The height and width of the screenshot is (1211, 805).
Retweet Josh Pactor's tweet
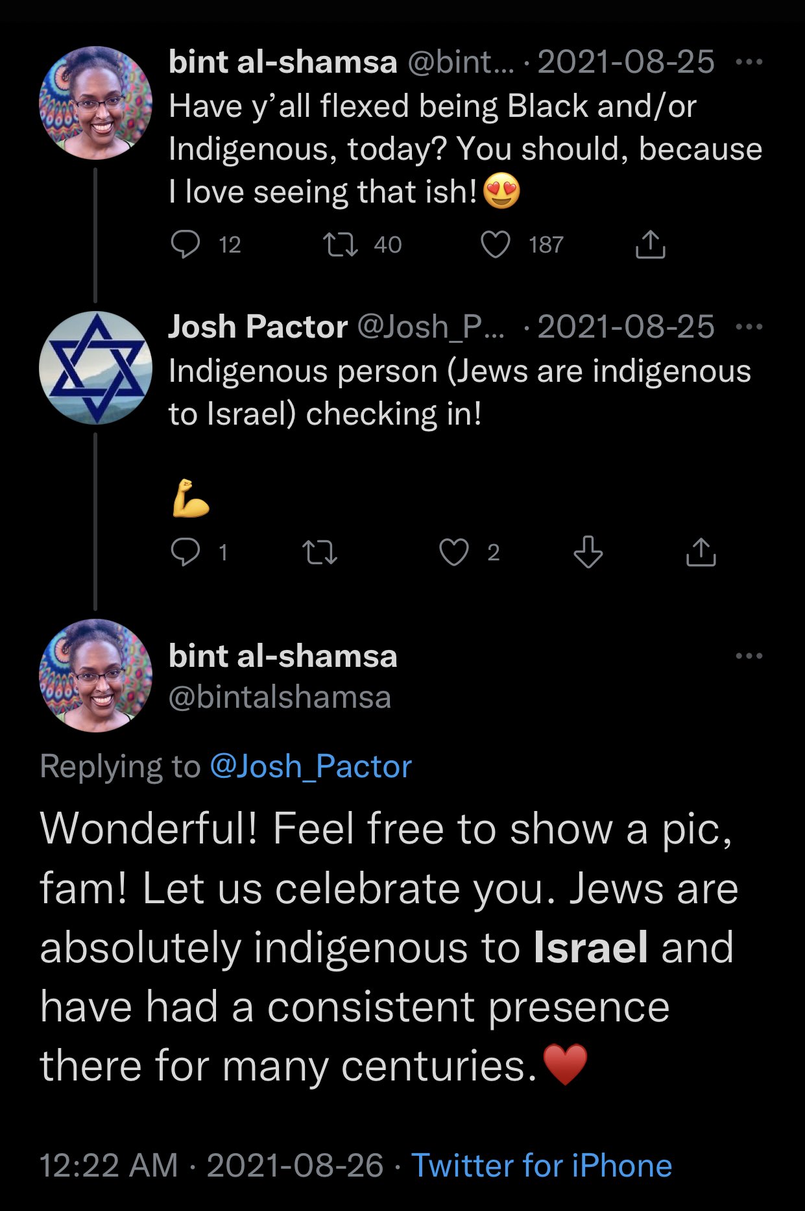tap(320, 553)
